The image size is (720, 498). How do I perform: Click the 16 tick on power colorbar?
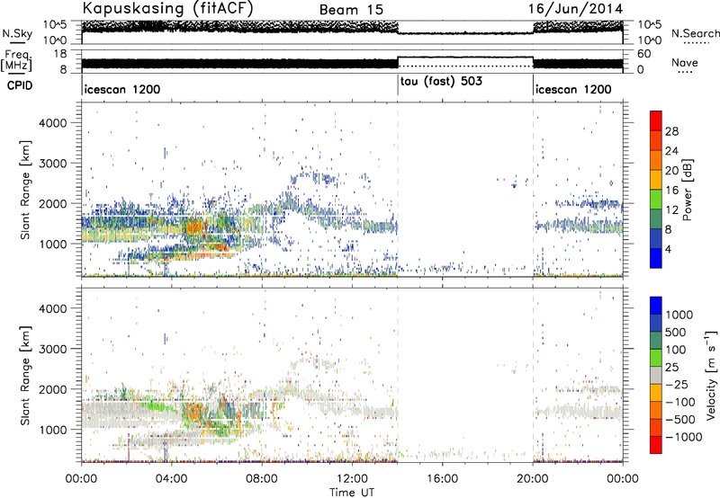pos(671,191)
